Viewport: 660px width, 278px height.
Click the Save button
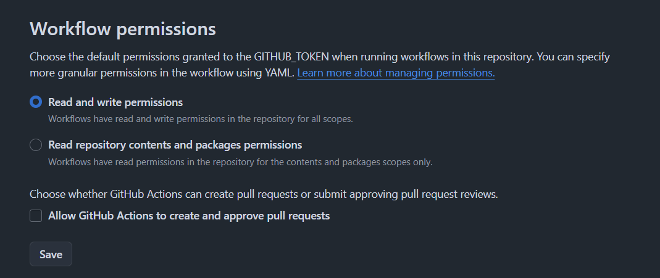tap(51, 254)
